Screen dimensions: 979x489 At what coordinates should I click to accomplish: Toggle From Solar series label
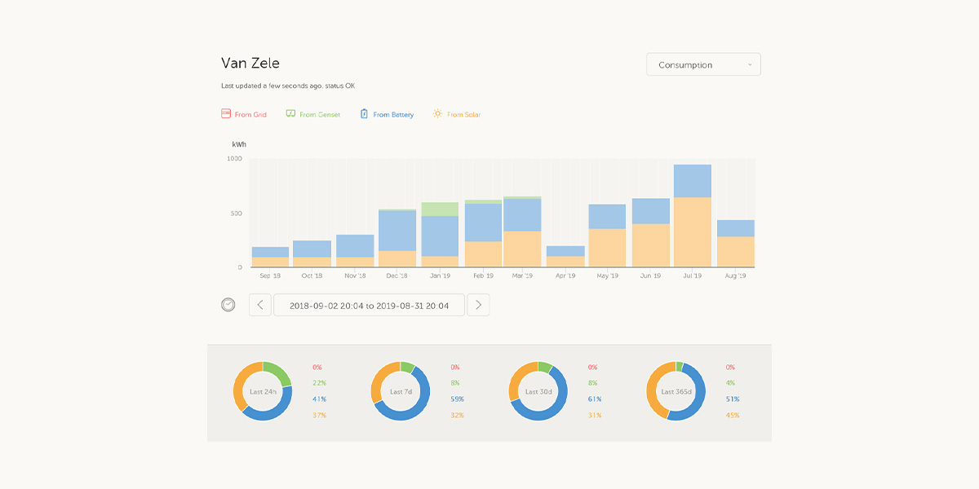(x=463, y=115)
